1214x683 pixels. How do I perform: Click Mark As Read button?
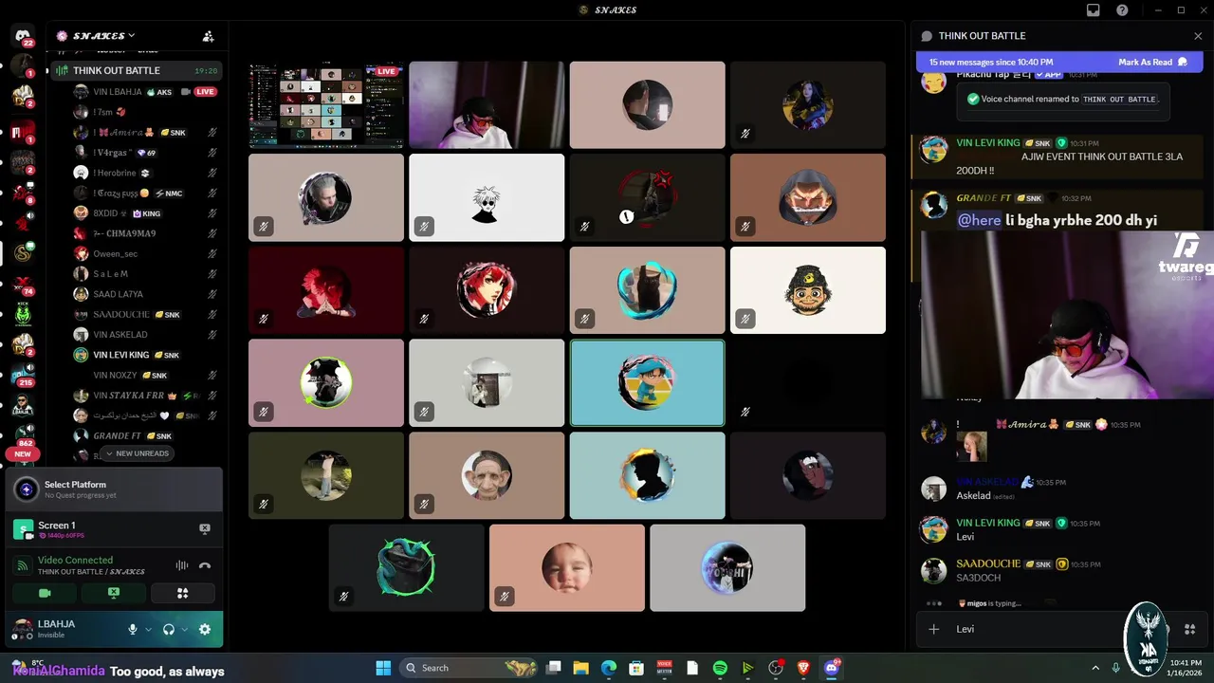point(1152,62)
